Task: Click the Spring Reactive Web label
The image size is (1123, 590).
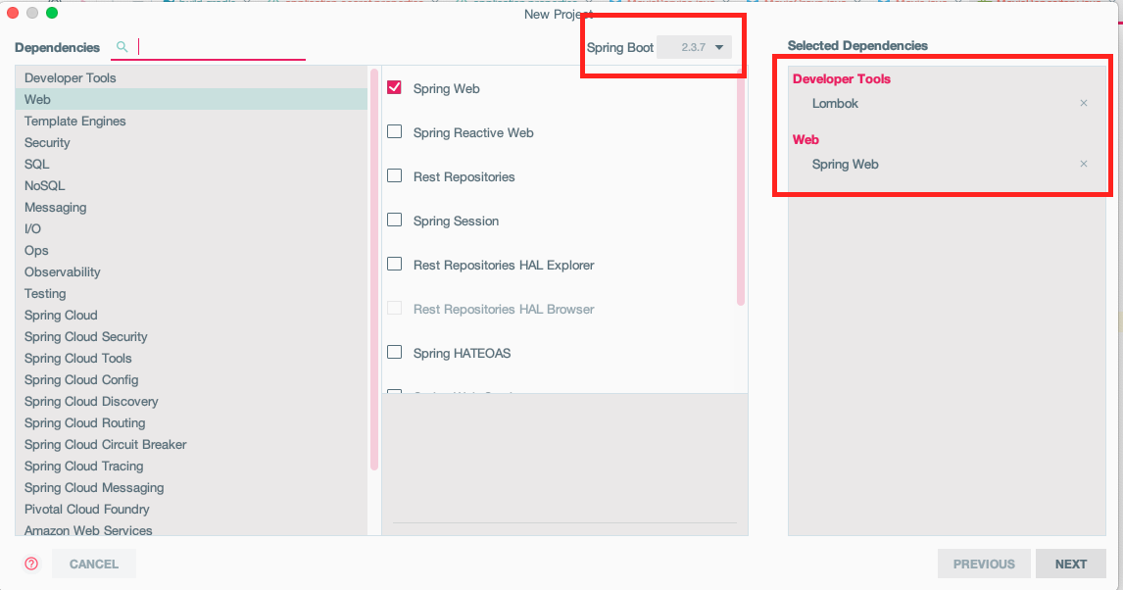Action: click(x=473, y=132)
